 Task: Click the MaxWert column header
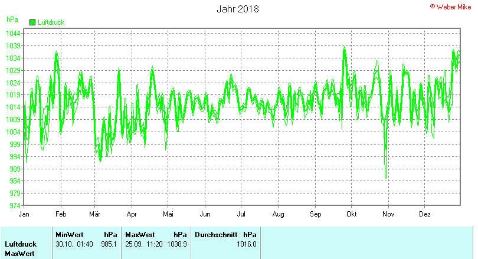(x=140, y=234)
